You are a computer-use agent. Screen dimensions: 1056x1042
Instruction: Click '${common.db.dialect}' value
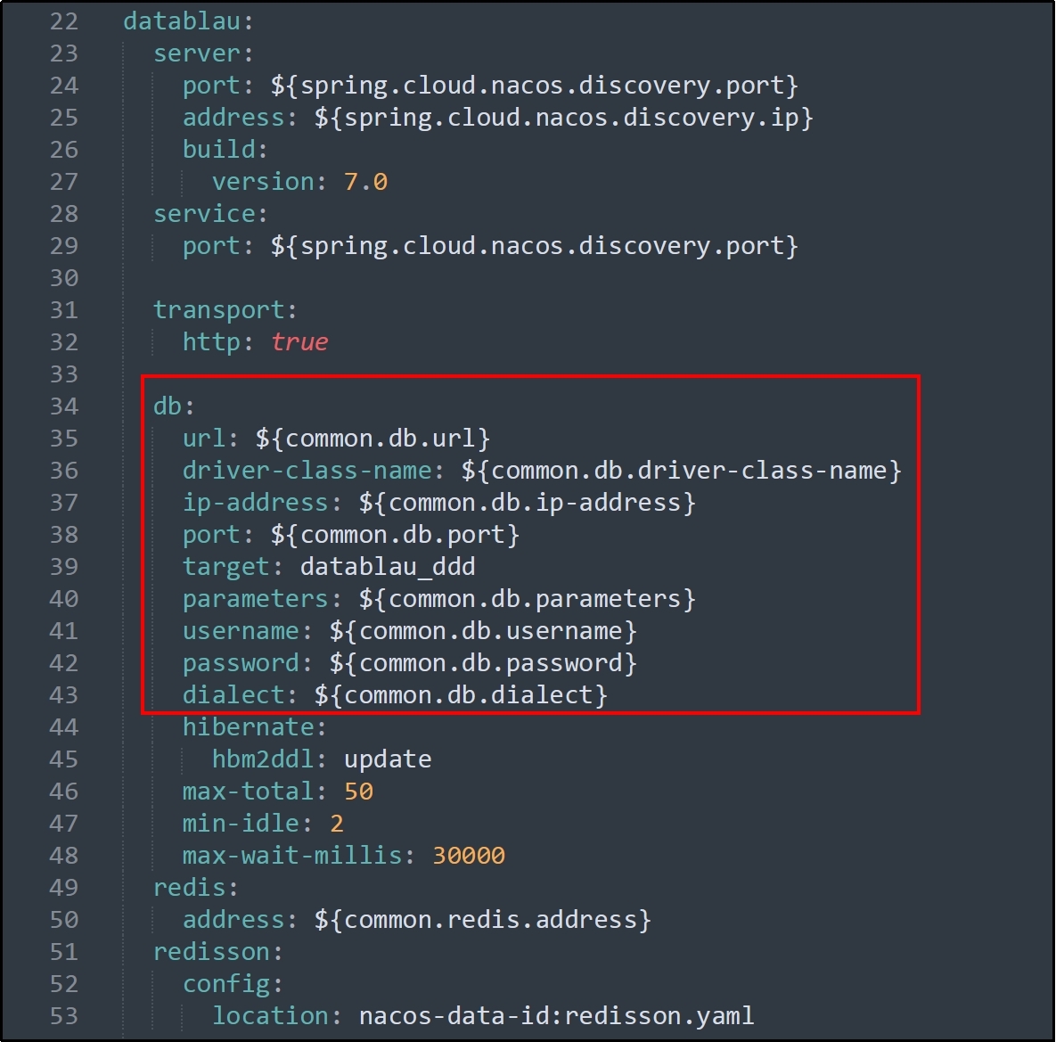(461, 696)
